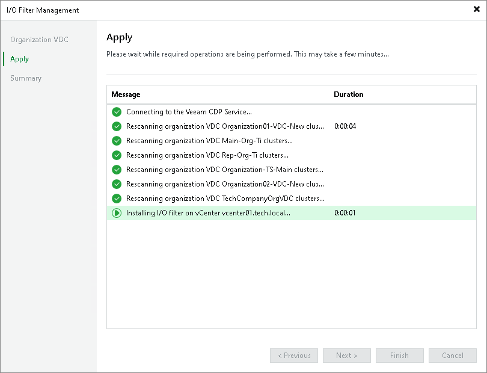Select 'Rescanning organization VDC Organization02-VDC-New' message
Image resolution: width=487 pixels, height=373 pixels.
pos(225,184)
